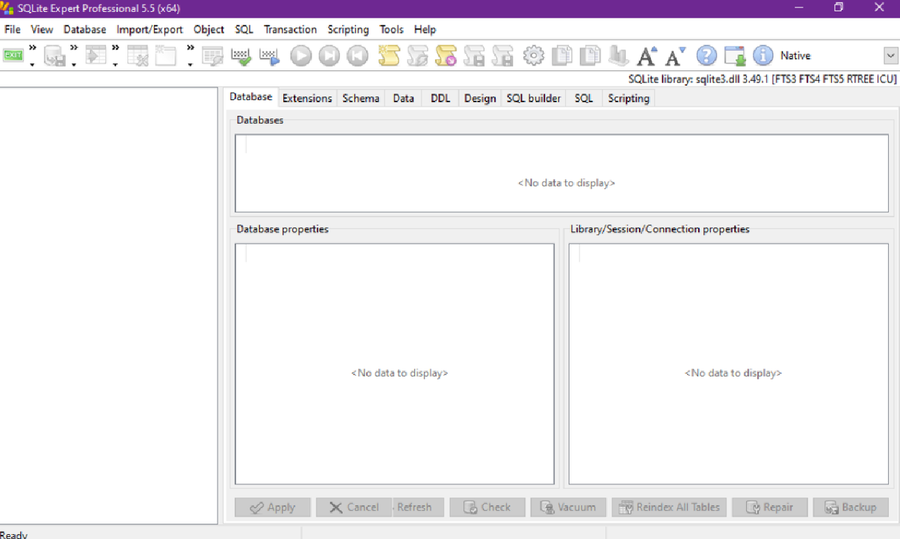The image size is (900, 539).
Task: Switch to the Data tab
Action: click(x=404, y=99)
